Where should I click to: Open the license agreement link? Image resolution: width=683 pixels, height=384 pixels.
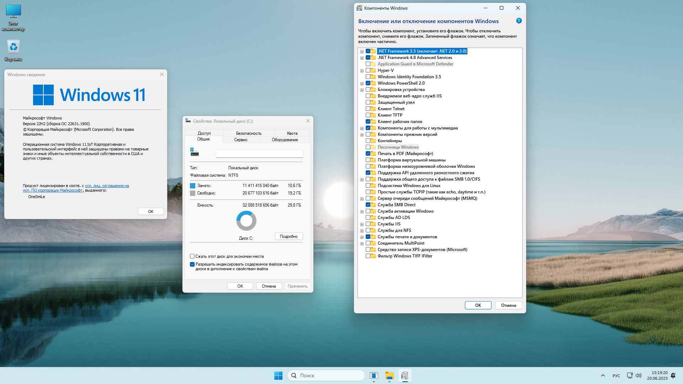pyautogui.click(x=107, y=186)
